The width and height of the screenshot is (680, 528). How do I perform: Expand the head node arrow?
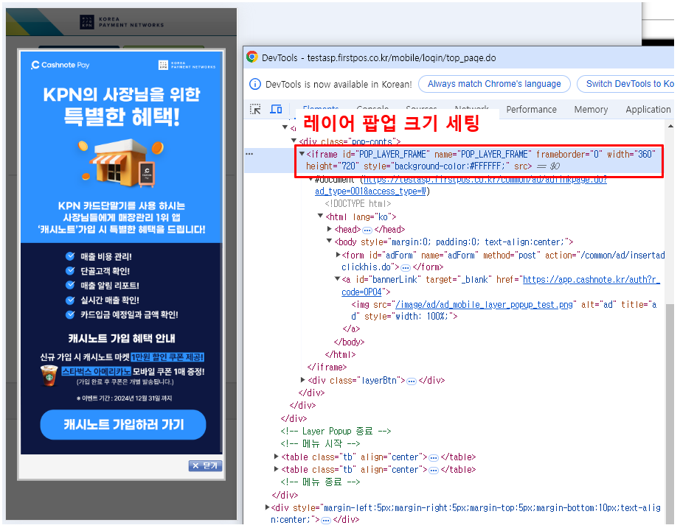coord(329,229)
